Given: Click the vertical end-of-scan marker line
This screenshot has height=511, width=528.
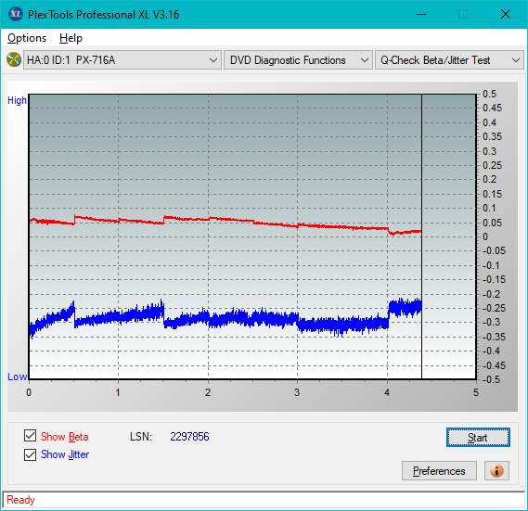Looking at the screenshot, I should [421, 236].
